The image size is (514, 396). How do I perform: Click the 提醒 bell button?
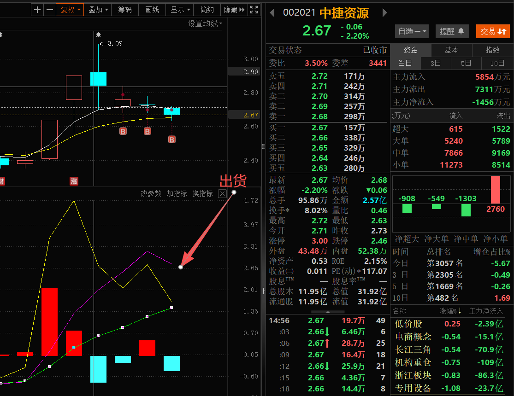452,31
